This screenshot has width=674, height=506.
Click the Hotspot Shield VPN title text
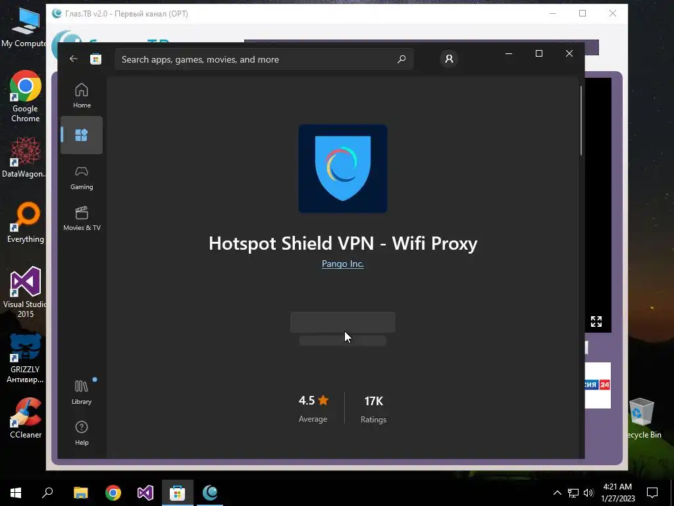342,243
